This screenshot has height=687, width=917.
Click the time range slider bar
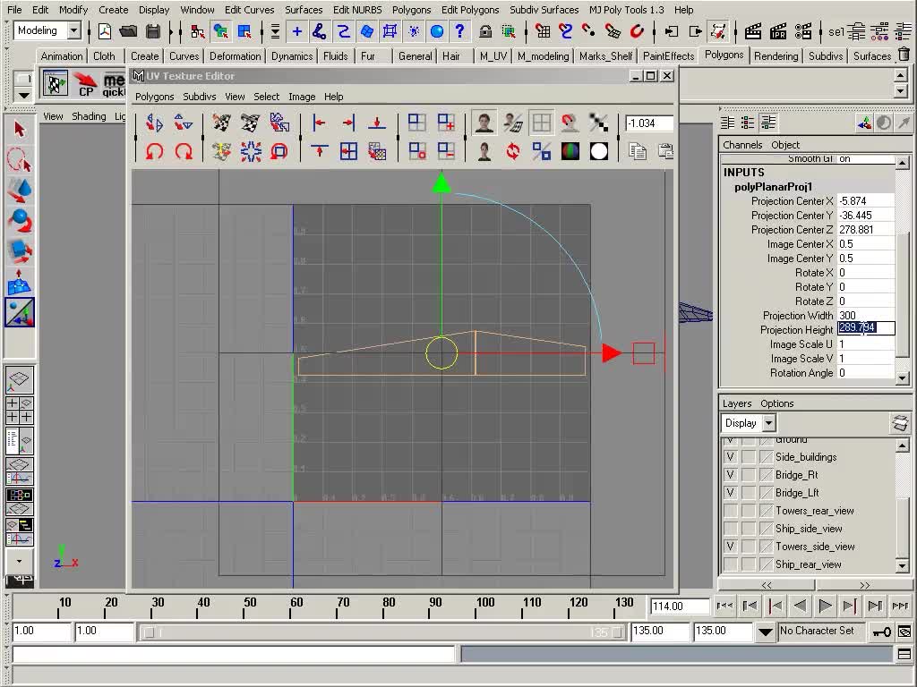pyautogui.click(x=383, y=632)
